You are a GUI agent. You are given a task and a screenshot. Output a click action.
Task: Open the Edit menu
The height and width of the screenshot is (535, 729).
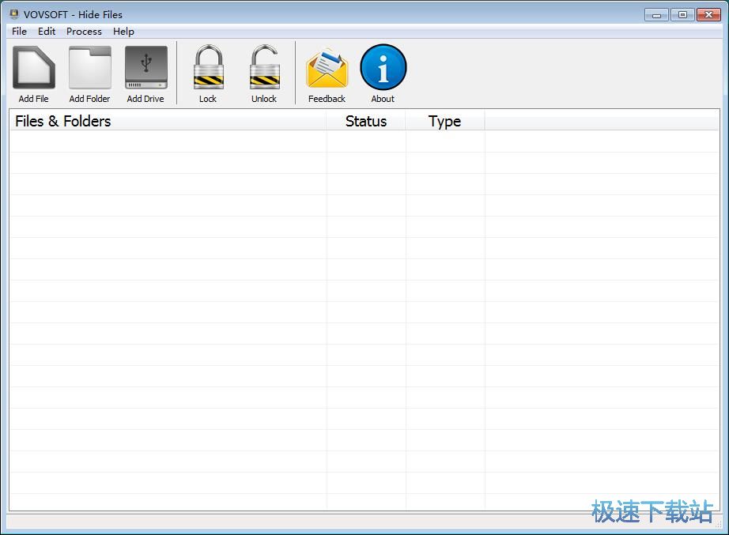point(47,32)
